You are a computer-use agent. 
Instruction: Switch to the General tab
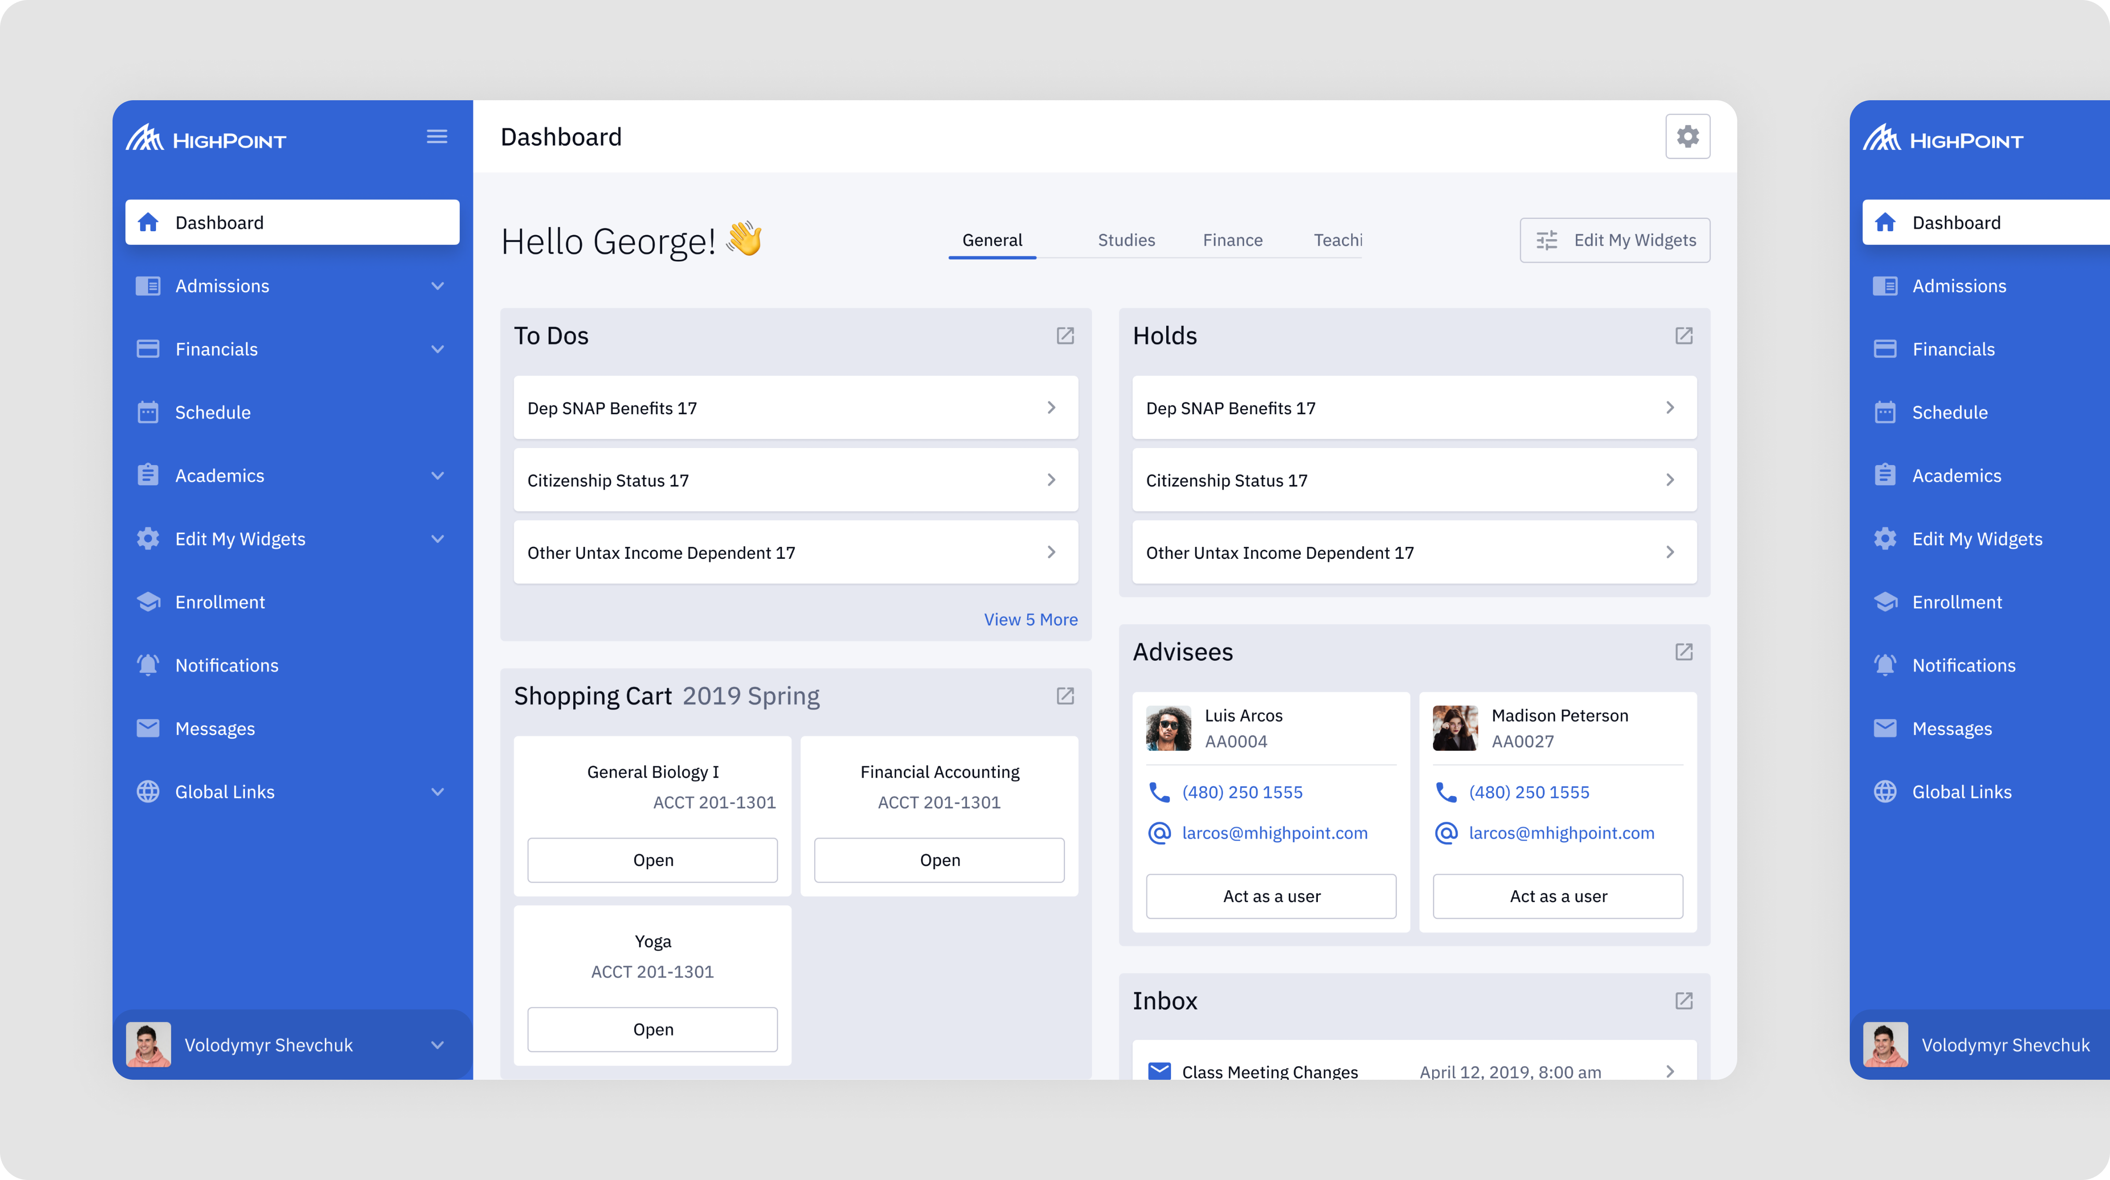(x=992, y=240)
